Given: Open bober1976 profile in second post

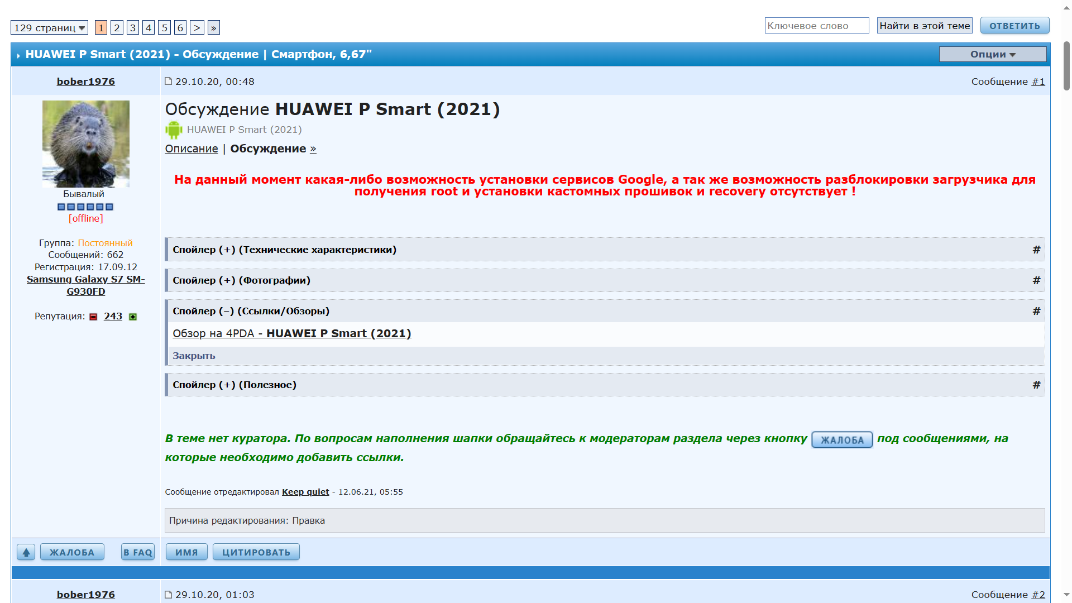Looking at the screenshot, I should point(86,595).
